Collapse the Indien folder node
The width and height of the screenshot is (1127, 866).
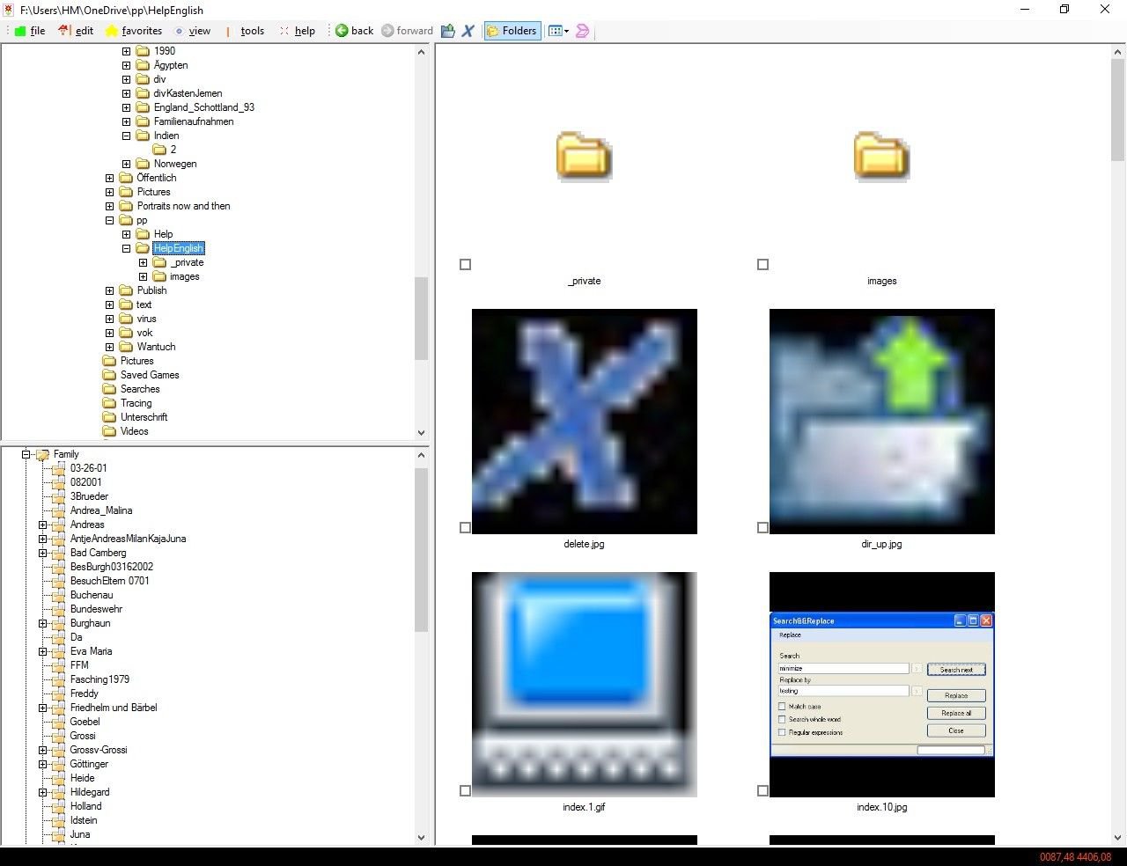point(126,136)
